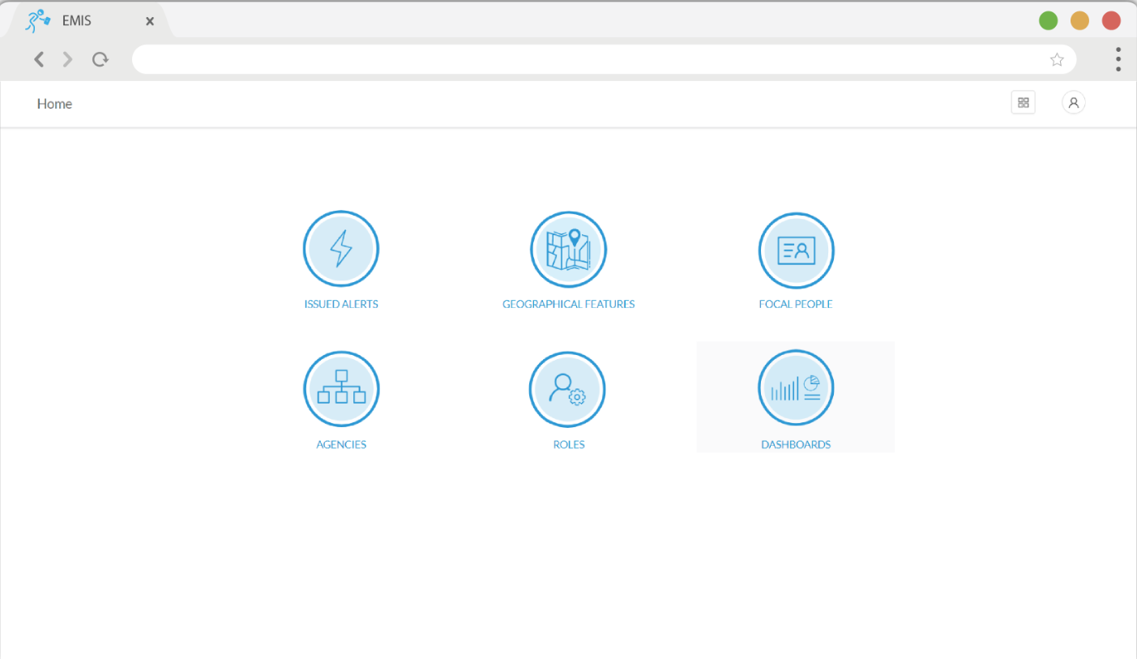Select the EMIS browser tab
Image resolution: width=1137 pixels, height=659 pixels.
click(77, 21)
